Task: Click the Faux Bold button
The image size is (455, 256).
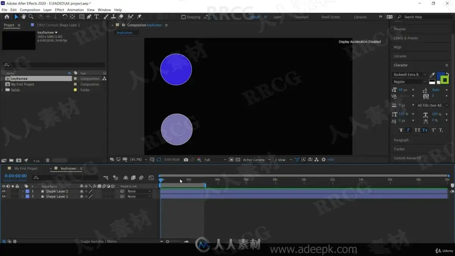Action: click(401, 130)
